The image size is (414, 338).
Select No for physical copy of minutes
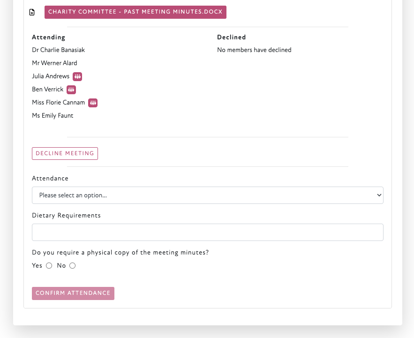coord(72,266)
